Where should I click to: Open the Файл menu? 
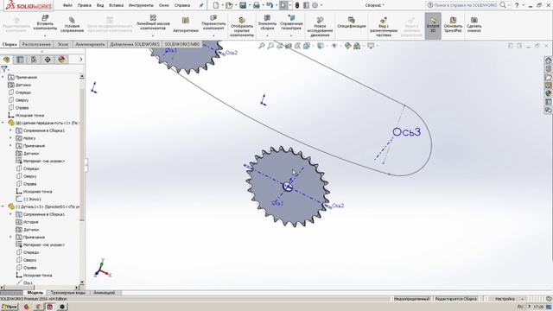[x=67, y=5]
